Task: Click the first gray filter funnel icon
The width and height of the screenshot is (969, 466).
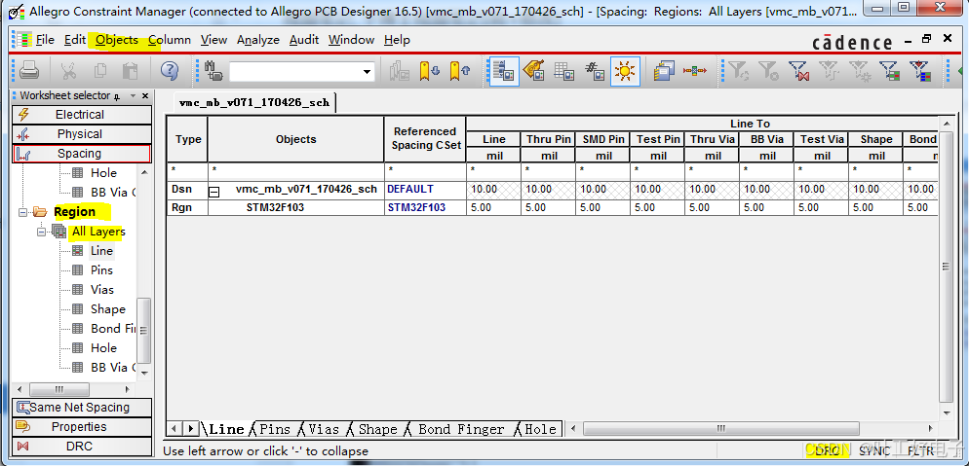Action: [x=739, y=71]
